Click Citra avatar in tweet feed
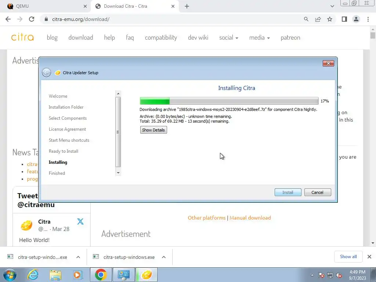The image size is (376, 282). (26, 225)
